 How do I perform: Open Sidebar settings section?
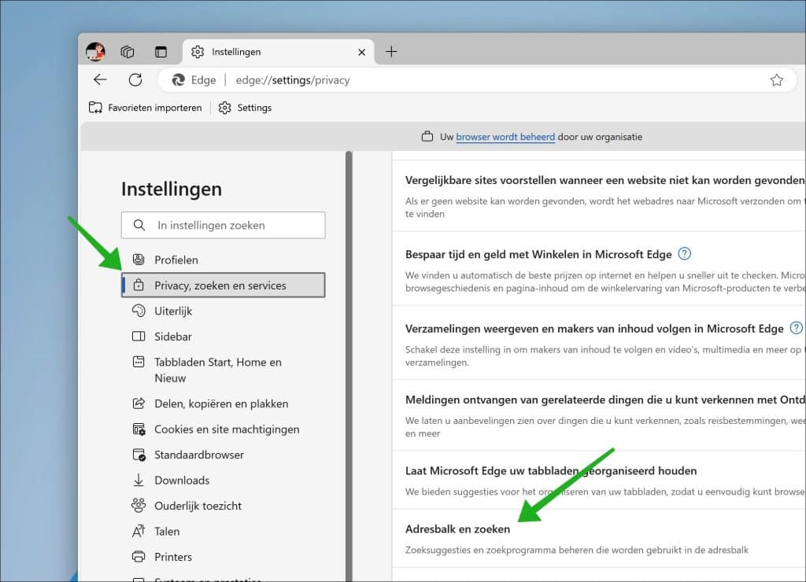click(223, 337)
